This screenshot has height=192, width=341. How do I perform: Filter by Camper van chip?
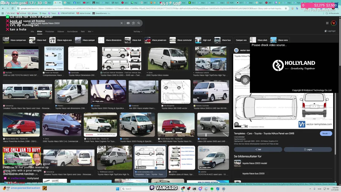(241, 40)
